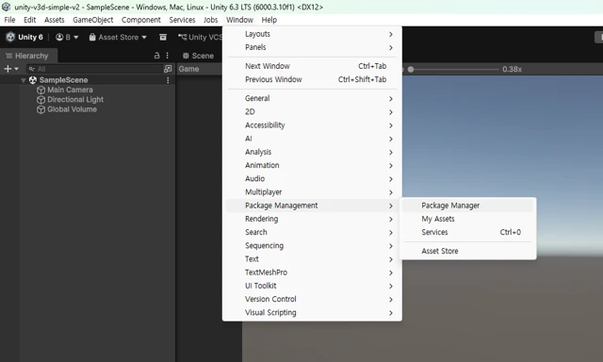603x362 pixels.
Task: Select the SampleScene row
Action: pyautogui.click(x=88, y=80)
